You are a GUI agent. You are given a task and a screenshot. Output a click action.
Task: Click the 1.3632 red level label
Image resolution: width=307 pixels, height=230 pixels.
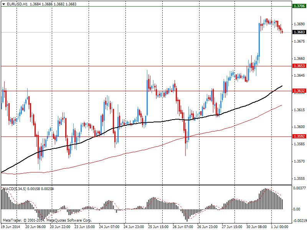point(299,91)
